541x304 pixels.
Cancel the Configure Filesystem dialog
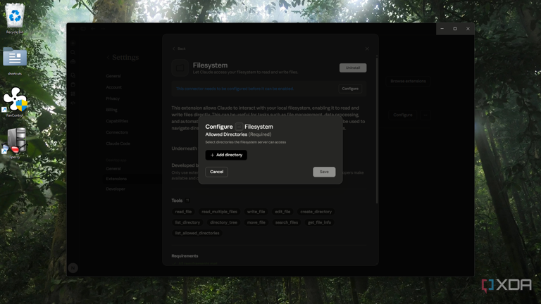pos(216,172)
